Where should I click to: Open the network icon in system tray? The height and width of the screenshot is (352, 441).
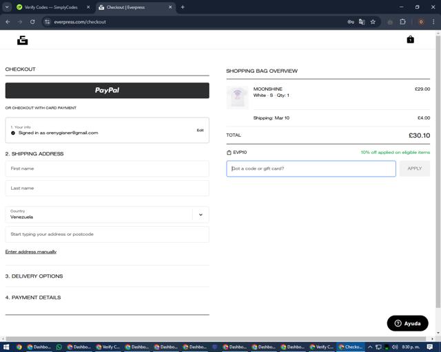pyautogui.click(x=378, y=347)
